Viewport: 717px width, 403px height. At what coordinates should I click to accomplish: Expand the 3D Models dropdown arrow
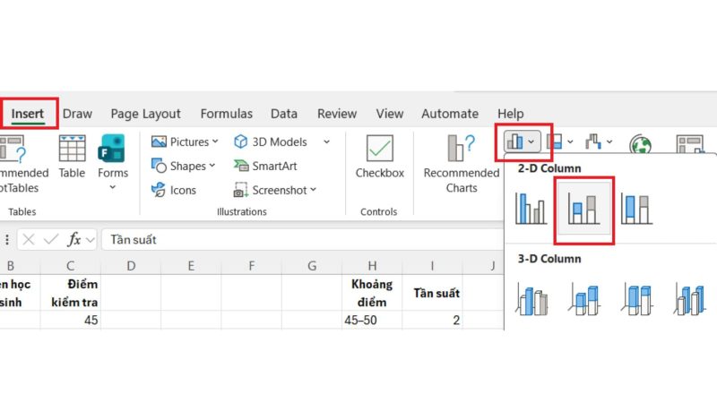coord(326,142)
